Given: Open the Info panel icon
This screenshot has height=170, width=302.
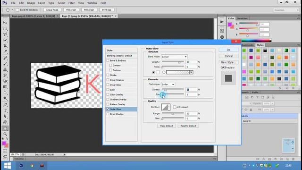Looking at the screenshot, I should pyautogui.click(x=222, y=37).
